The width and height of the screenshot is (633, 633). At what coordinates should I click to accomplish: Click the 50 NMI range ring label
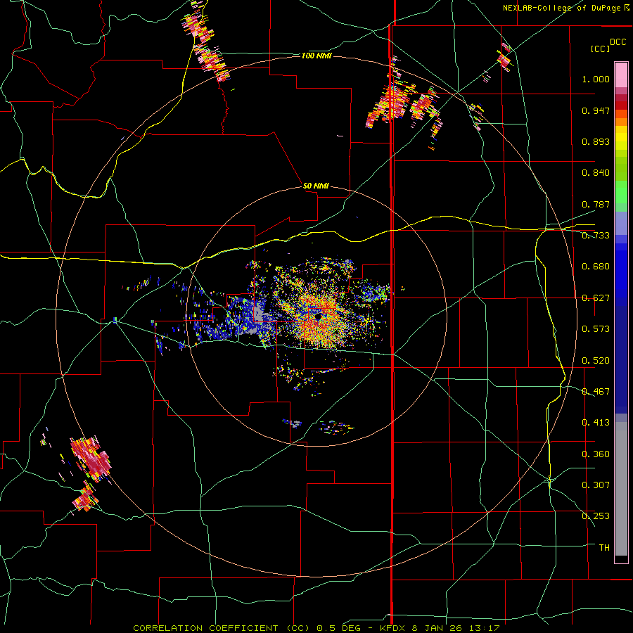click(x=316, y=186)
